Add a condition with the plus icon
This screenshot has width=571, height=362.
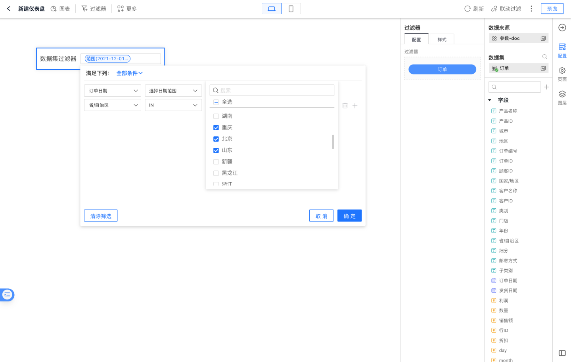355,106
